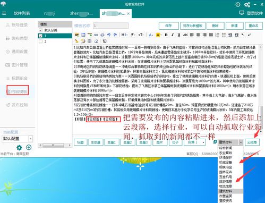Select 机械设备 from the industry list
This screenshot has width=265, height=203.
[x=226, y=162]
